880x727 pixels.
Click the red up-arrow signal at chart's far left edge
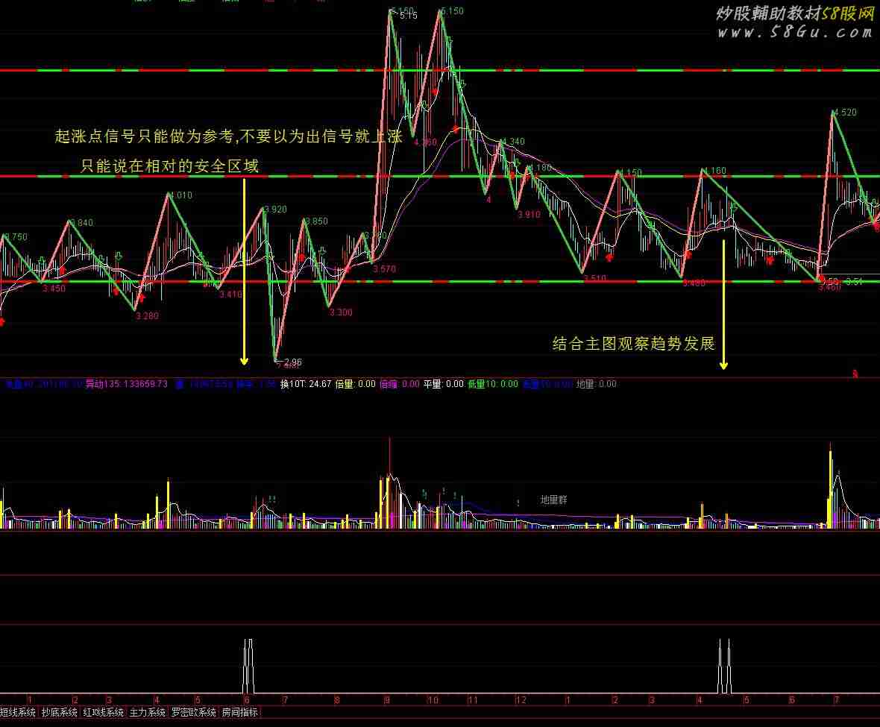click(1, 321)
